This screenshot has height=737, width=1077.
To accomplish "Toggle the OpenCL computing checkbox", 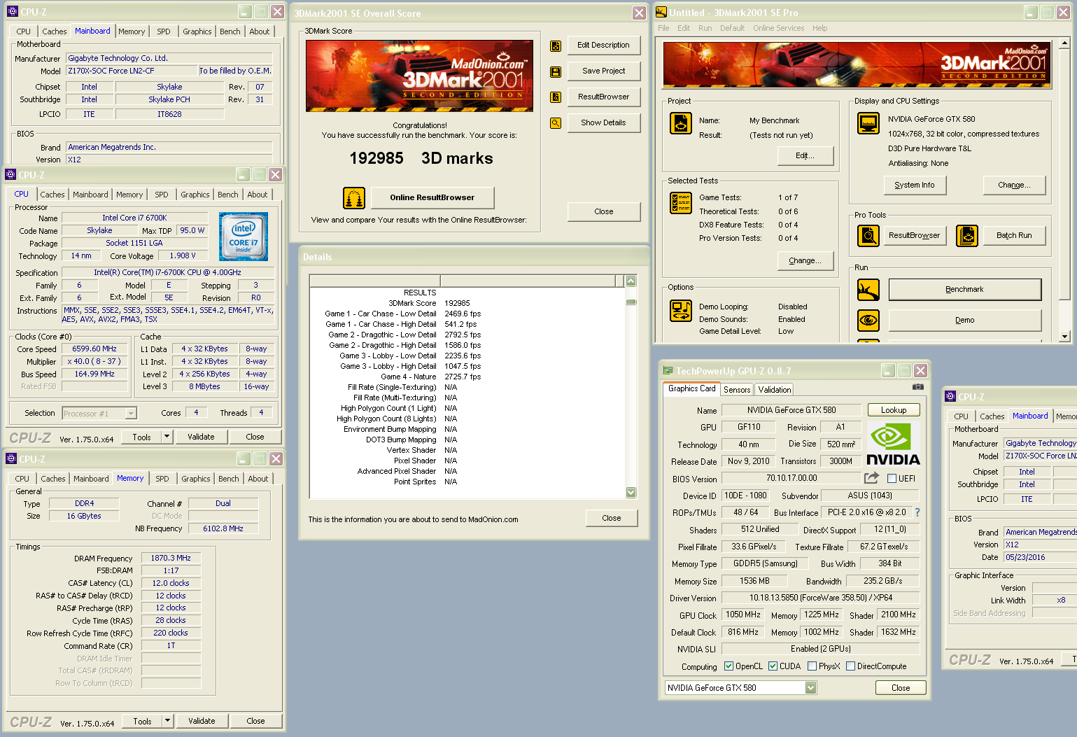I will coord(728,666).
